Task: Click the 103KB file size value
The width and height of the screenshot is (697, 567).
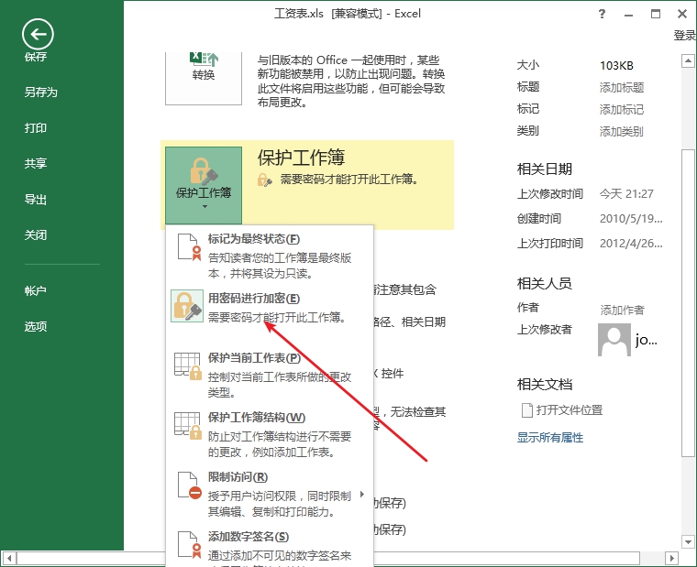Action: 616,66
